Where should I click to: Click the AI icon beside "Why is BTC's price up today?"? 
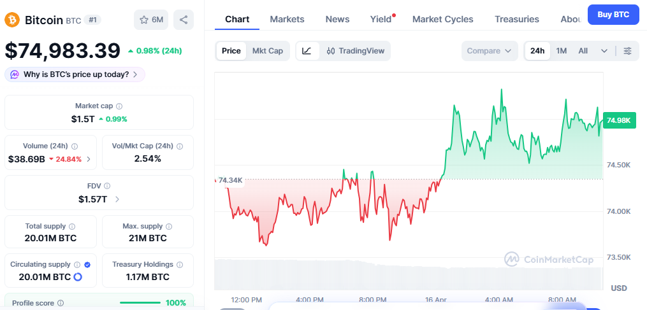point(15,74)
